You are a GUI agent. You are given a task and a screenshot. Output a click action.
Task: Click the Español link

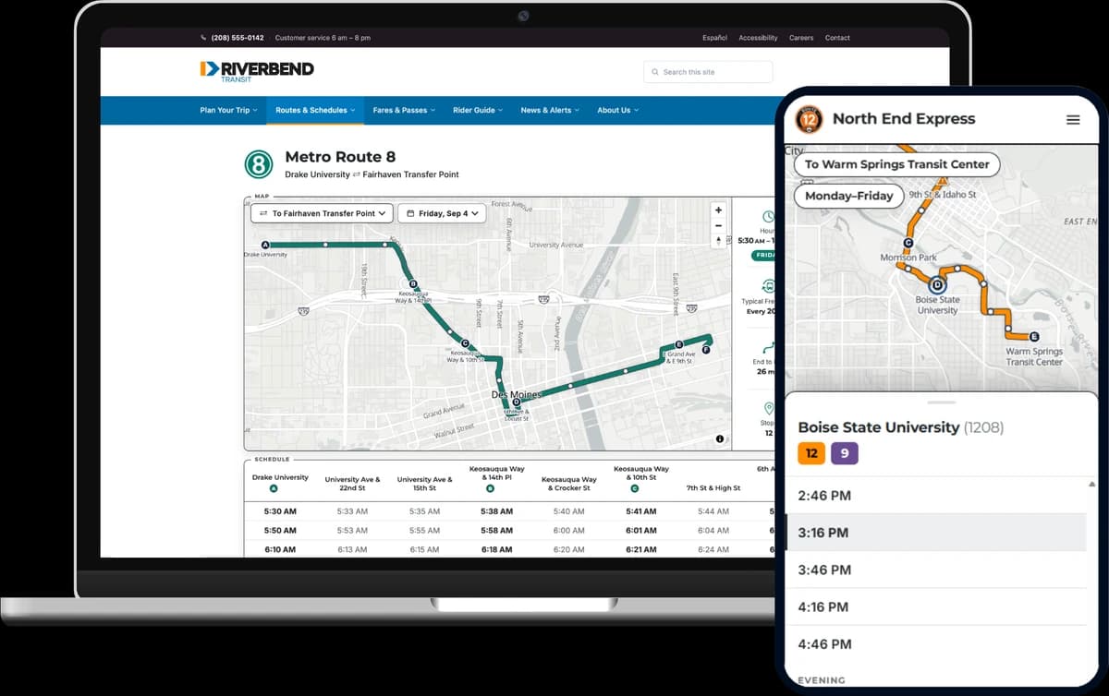(x=714, y=38)
